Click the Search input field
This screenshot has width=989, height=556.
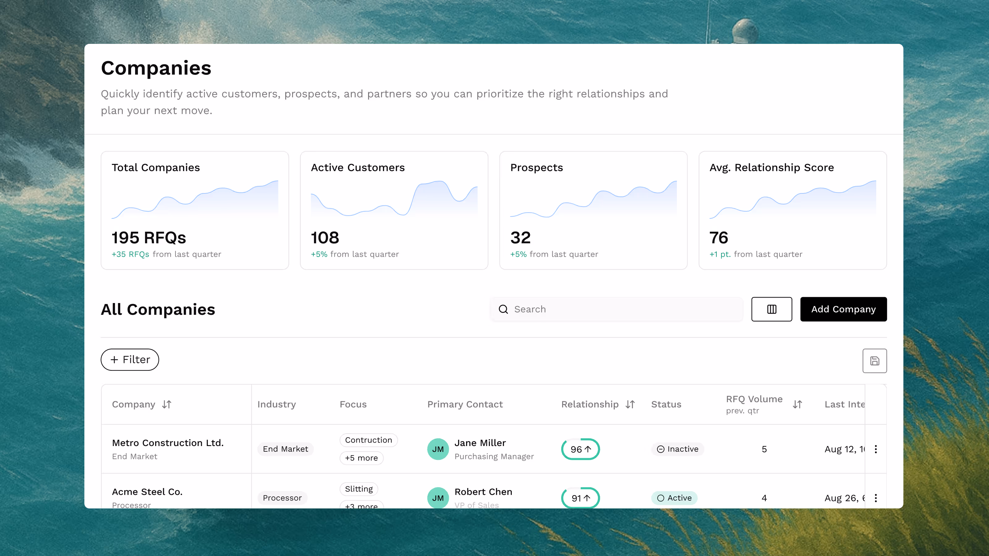pyautogui.click(x=622, y=309)
